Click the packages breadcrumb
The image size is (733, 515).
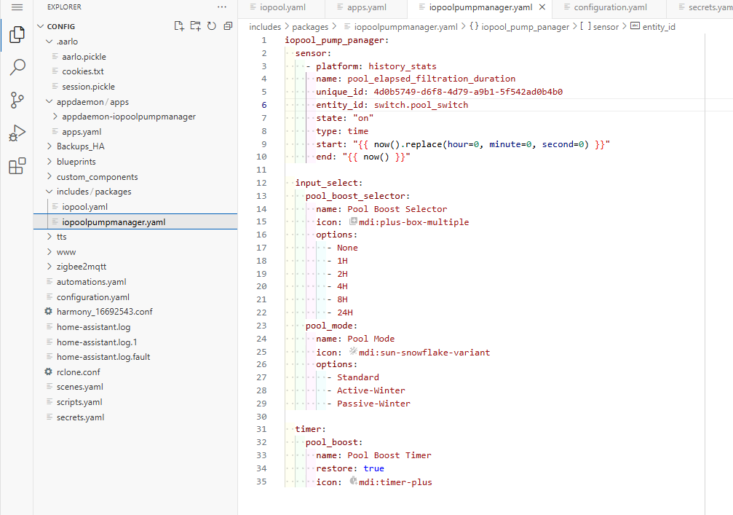coord(310,27)
